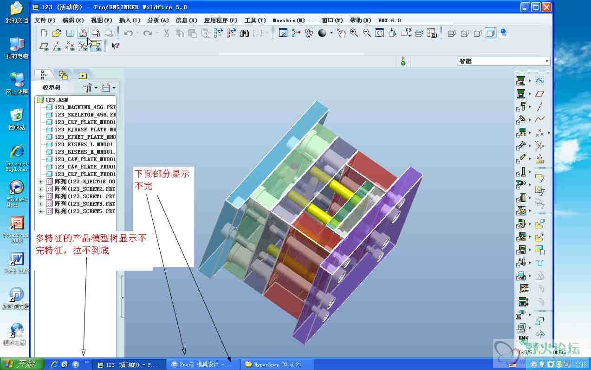Open the 分析(A) menu
The image size is (591, 370).
click(x=158, y=20)
